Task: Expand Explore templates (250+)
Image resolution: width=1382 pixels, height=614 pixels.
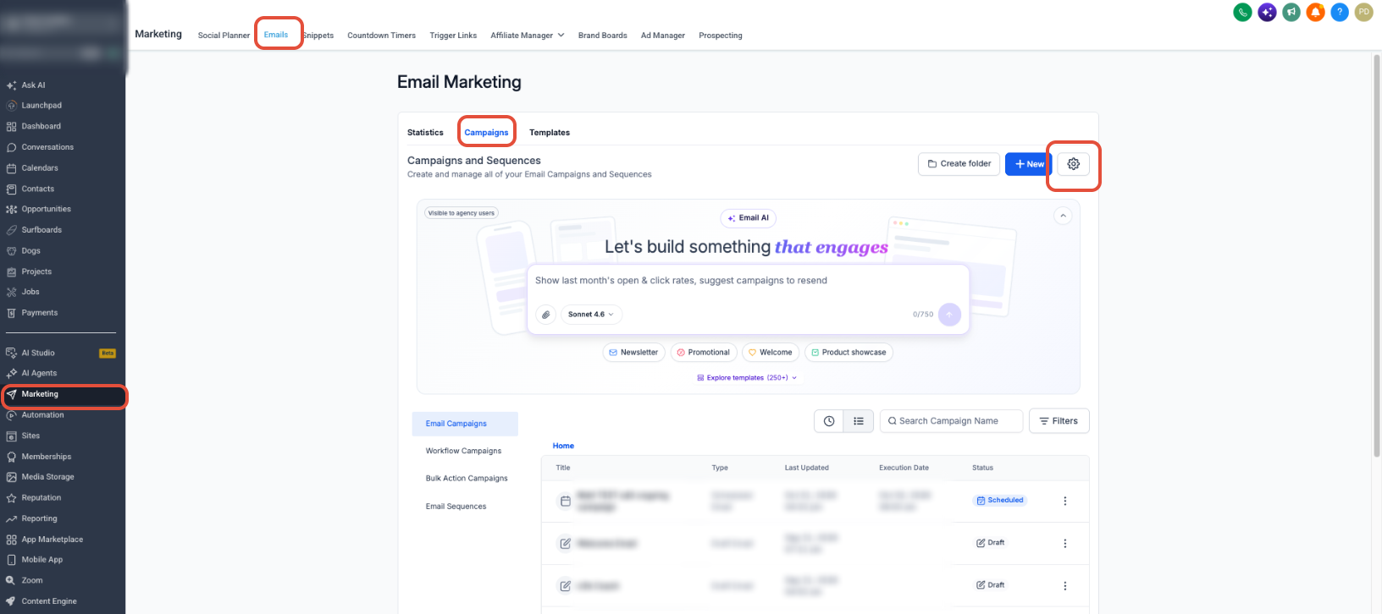Action: 747,378
